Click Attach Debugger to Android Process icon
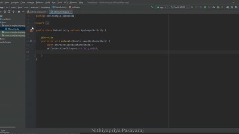Viewport: 239px width, 134px height. [218, 7]
